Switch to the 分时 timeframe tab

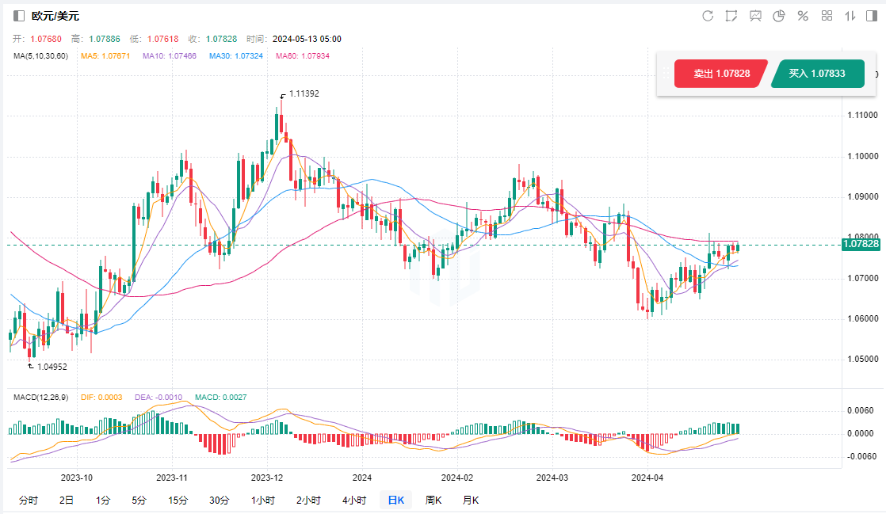click(28, 500)
